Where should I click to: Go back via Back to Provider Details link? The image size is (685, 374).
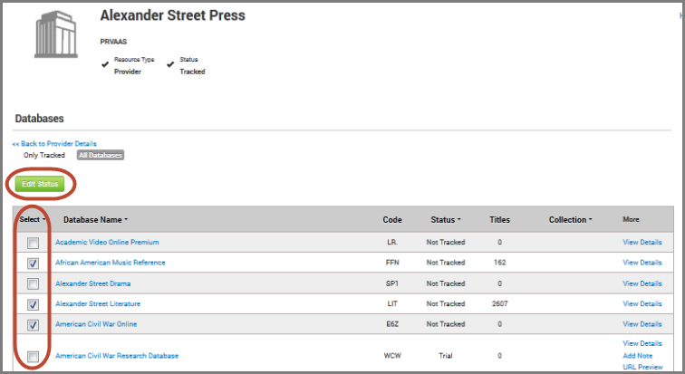tap(54, 144)
